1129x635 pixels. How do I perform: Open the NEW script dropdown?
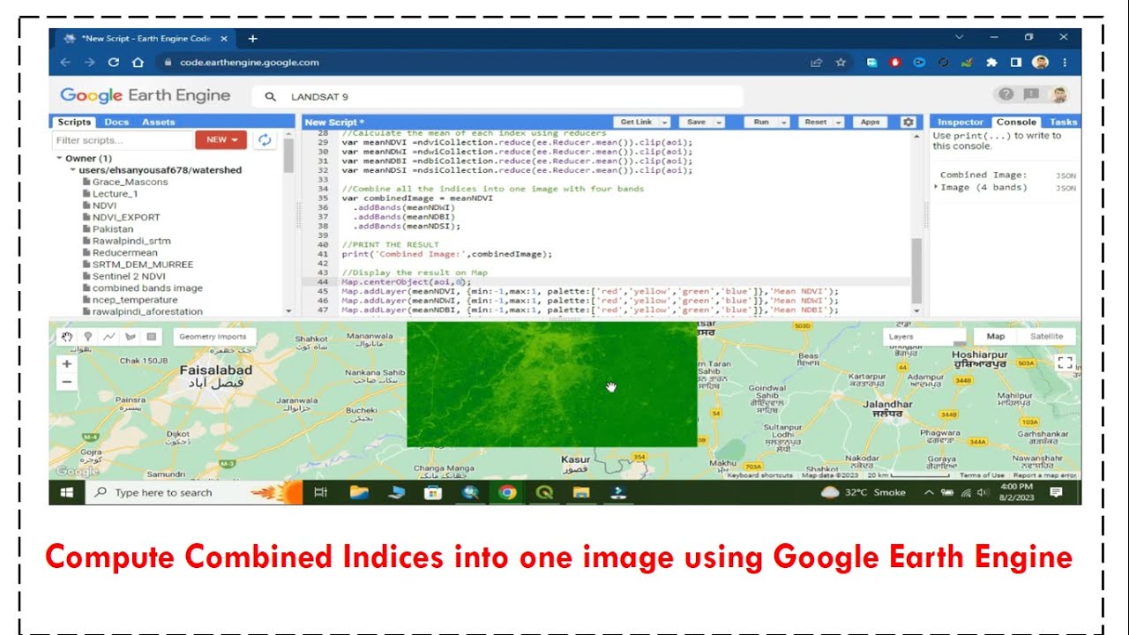221,139
